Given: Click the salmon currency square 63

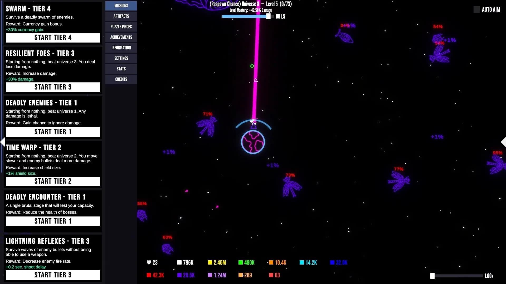Looking at the screenshot, I should pyautogui.click(x=271, y=275).
